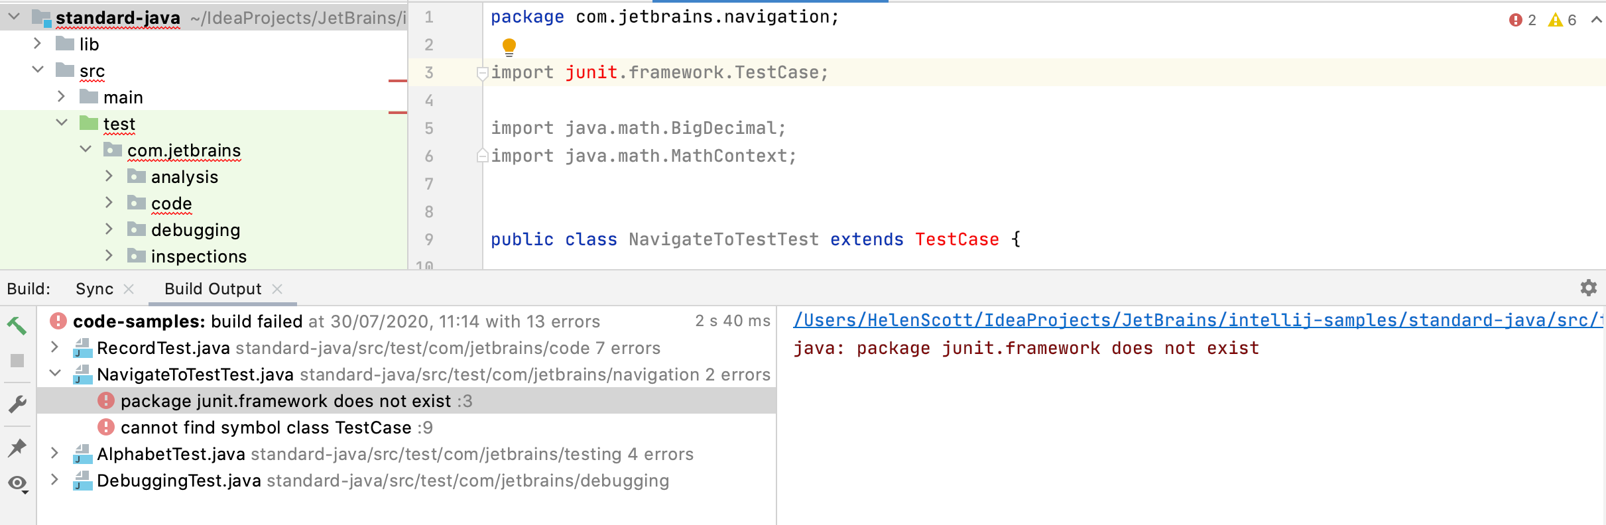The width and height of the screenshot is (1606, 525).
Task: Expand the inspections package
Action: (x=109, y=255)
